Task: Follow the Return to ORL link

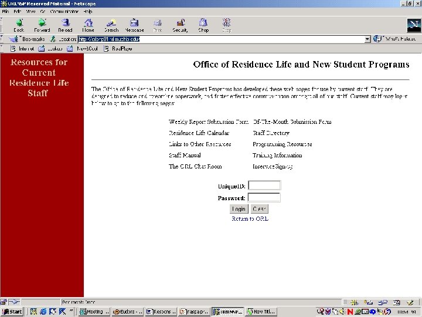Action: (250, 218)
